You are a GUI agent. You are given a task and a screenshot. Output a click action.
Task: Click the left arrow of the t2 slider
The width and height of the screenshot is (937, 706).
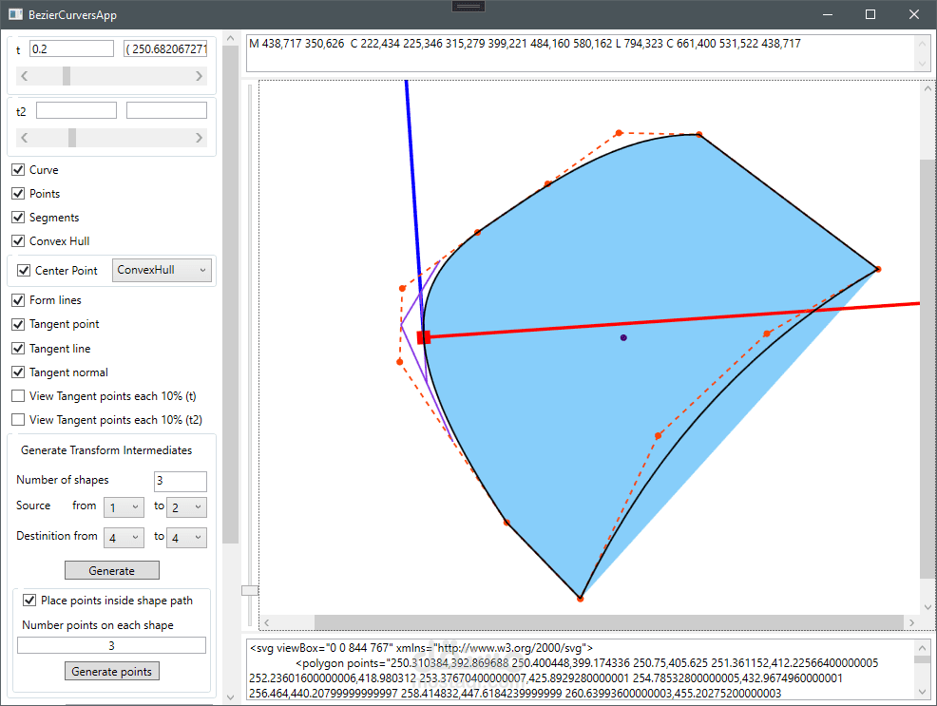(25, 137)
